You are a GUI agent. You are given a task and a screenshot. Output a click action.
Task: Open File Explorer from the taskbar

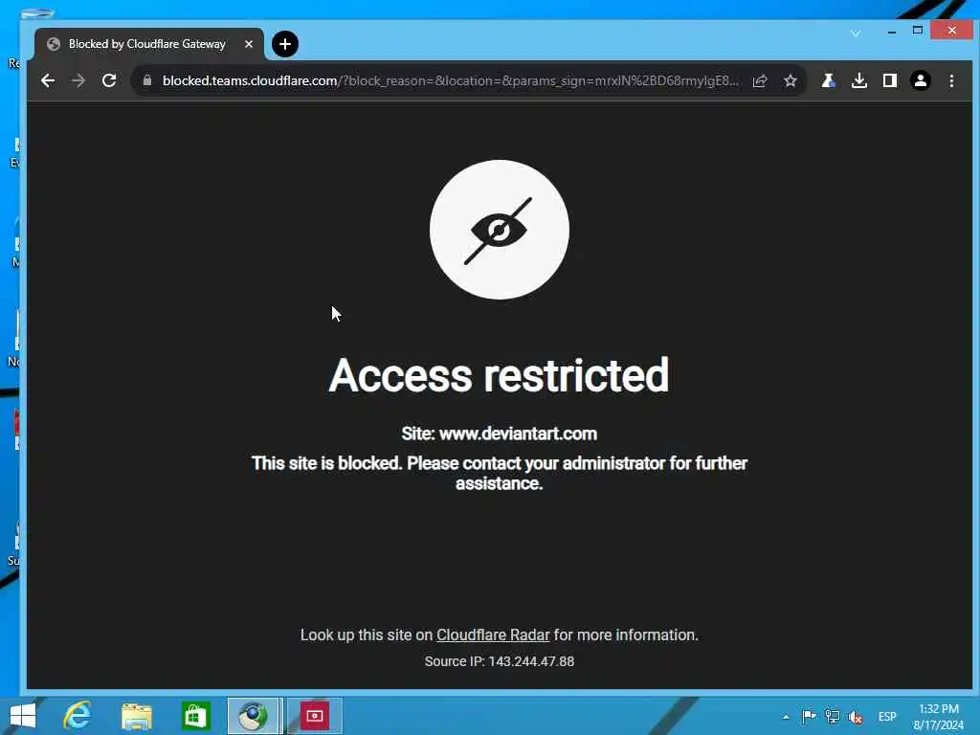point(137,716)
